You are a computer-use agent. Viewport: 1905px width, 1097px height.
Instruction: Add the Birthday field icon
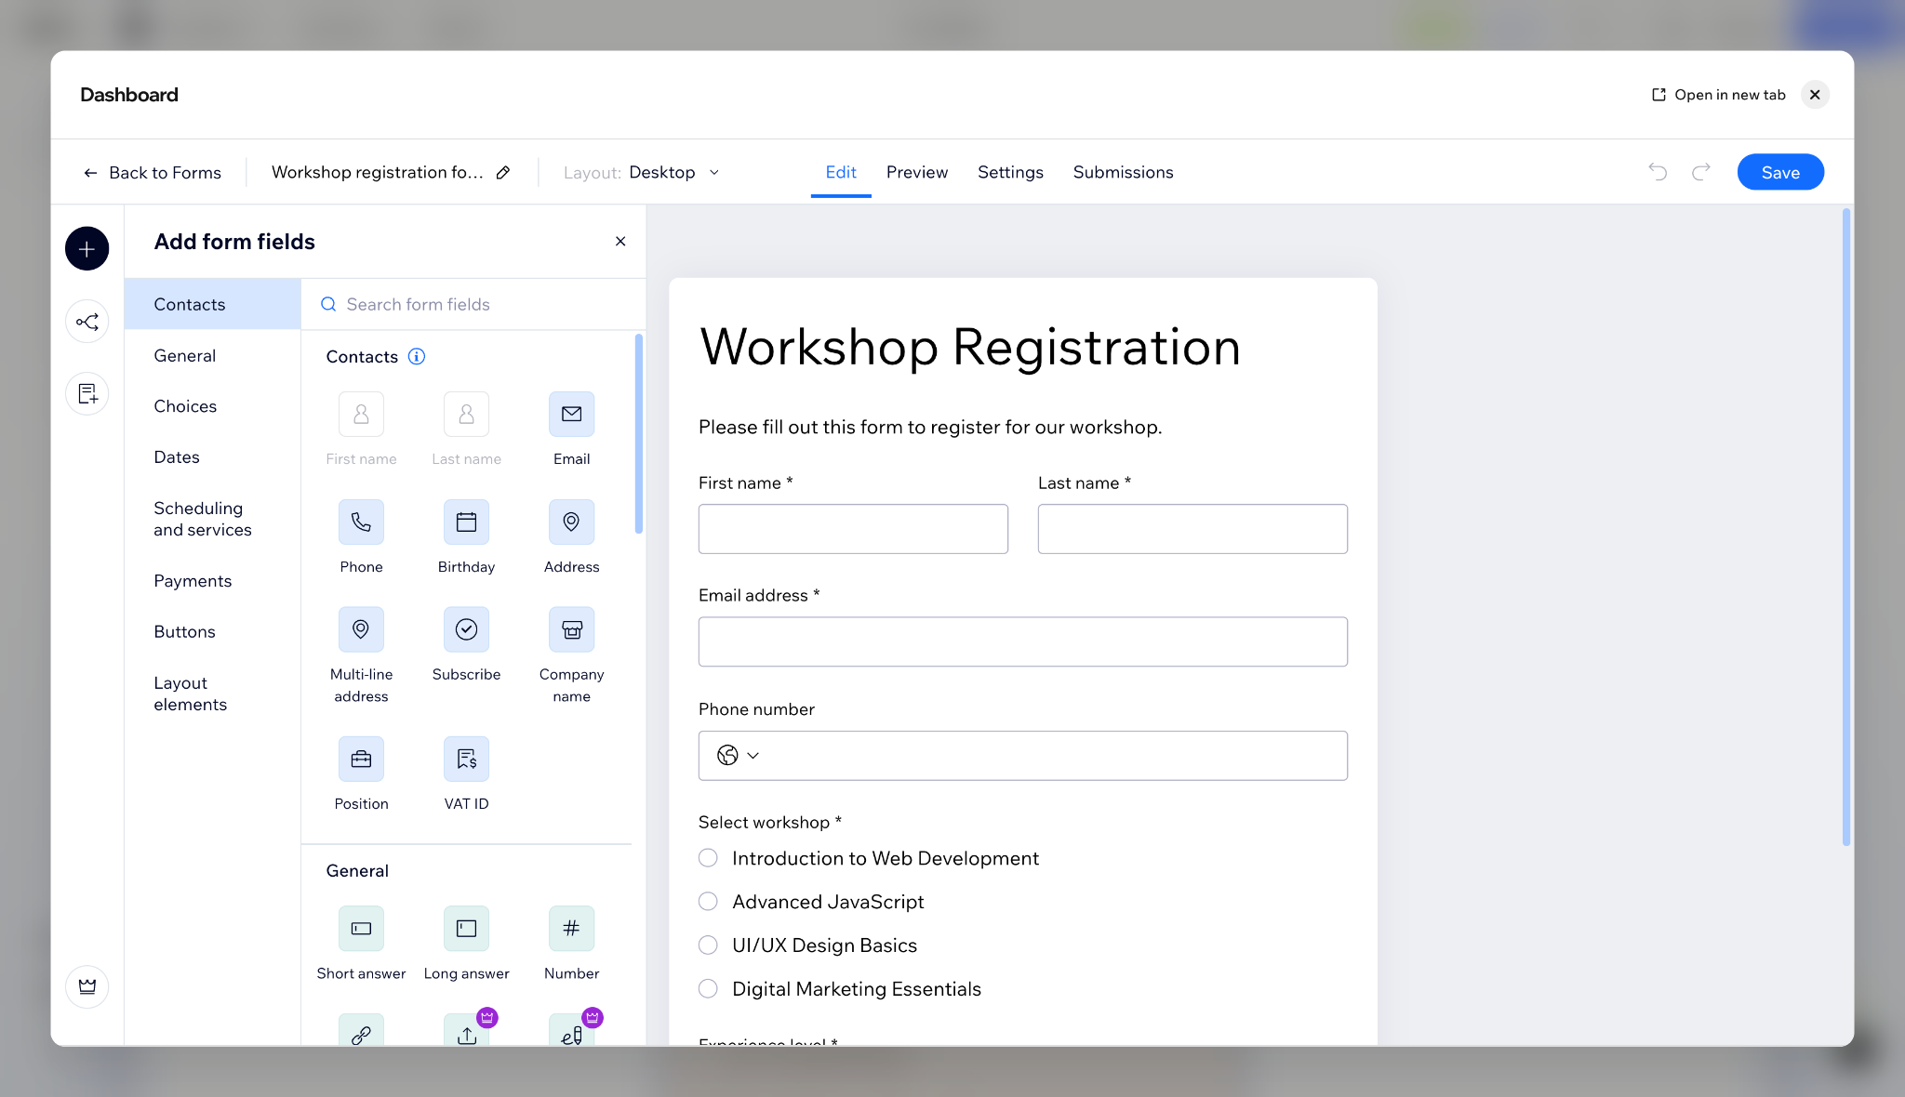pyautogui.click(x=466, y=522)
